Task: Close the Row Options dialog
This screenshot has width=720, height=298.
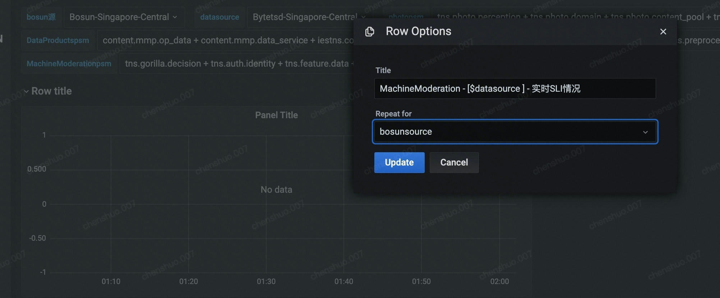Action: coord(663,32)
